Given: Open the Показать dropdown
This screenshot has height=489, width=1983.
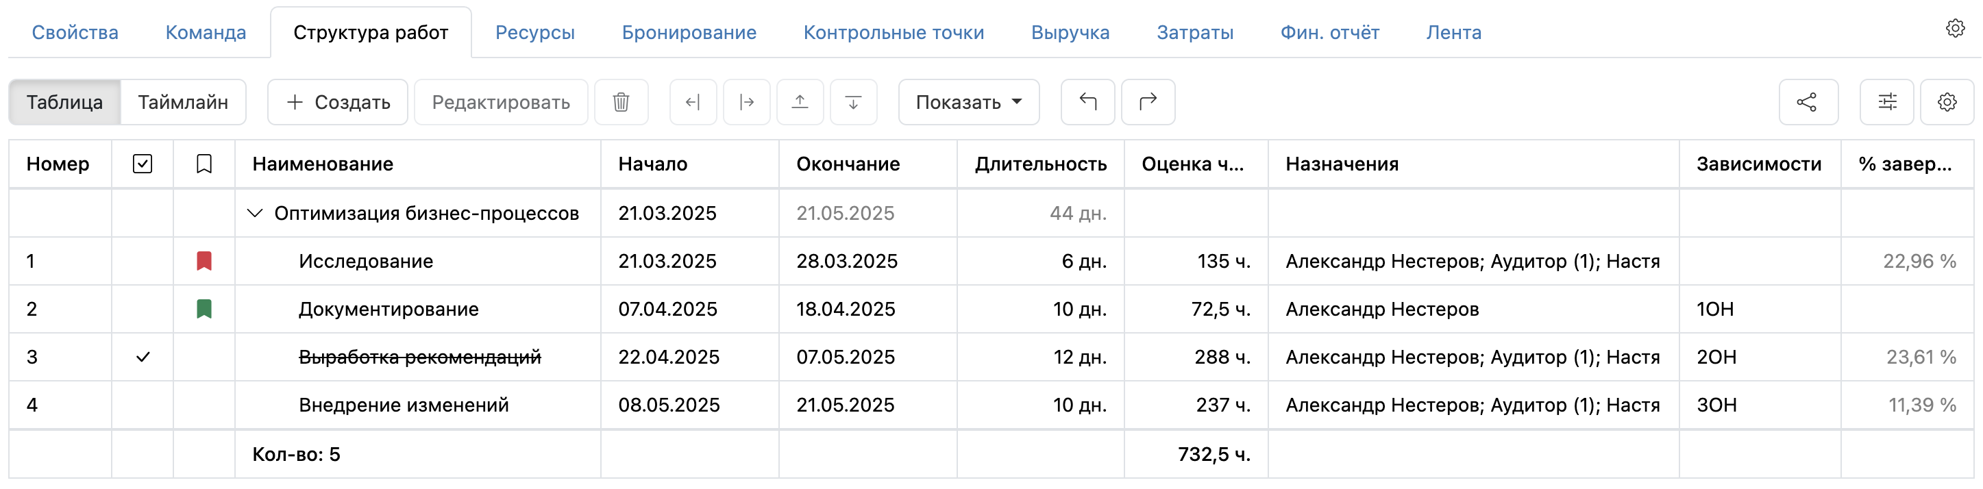Looking at the screenshot, I should [x=968, y=101].
